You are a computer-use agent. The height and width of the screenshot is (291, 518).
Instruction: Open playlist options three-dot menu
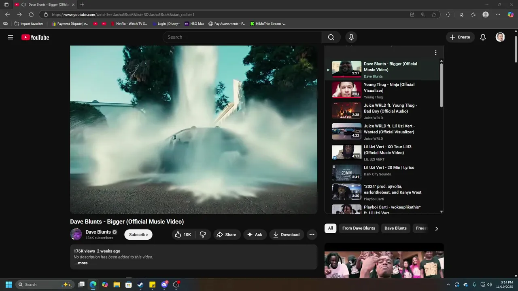pos(435,53)
